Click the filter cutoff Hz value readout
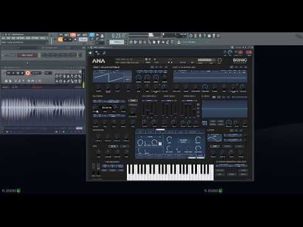This screenshot has width=303, height=227. (x=107, y=107)
